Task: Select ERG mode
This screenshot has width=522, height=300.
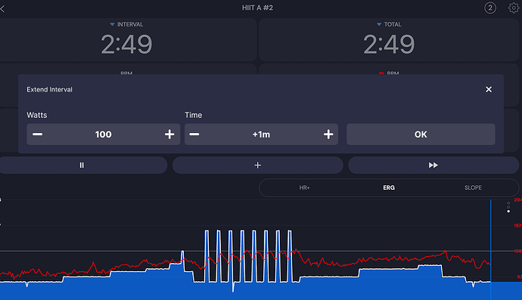Action: [389, 187]
